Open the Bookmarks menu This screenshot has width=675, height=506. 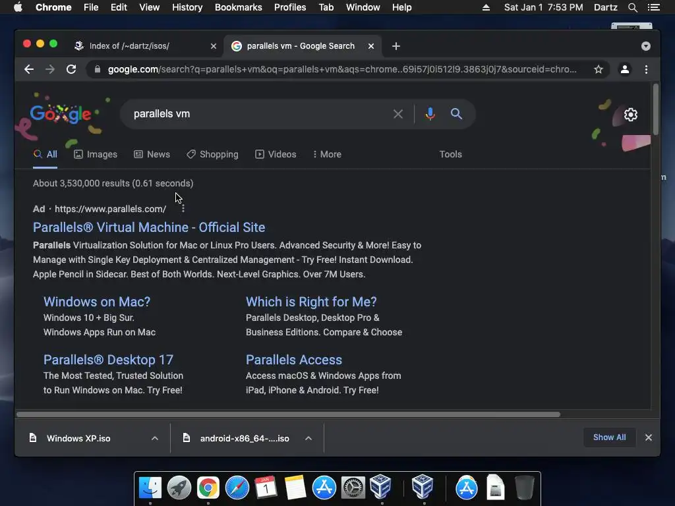click(238, 7)
